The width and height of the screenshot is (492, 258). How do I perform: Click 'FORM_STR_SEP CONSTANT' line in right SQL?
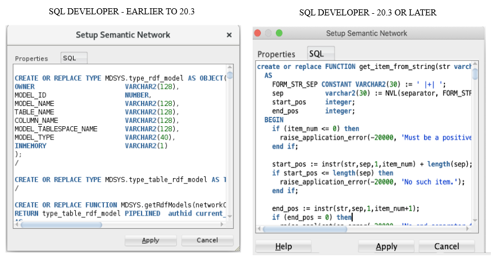coord(359,84)
